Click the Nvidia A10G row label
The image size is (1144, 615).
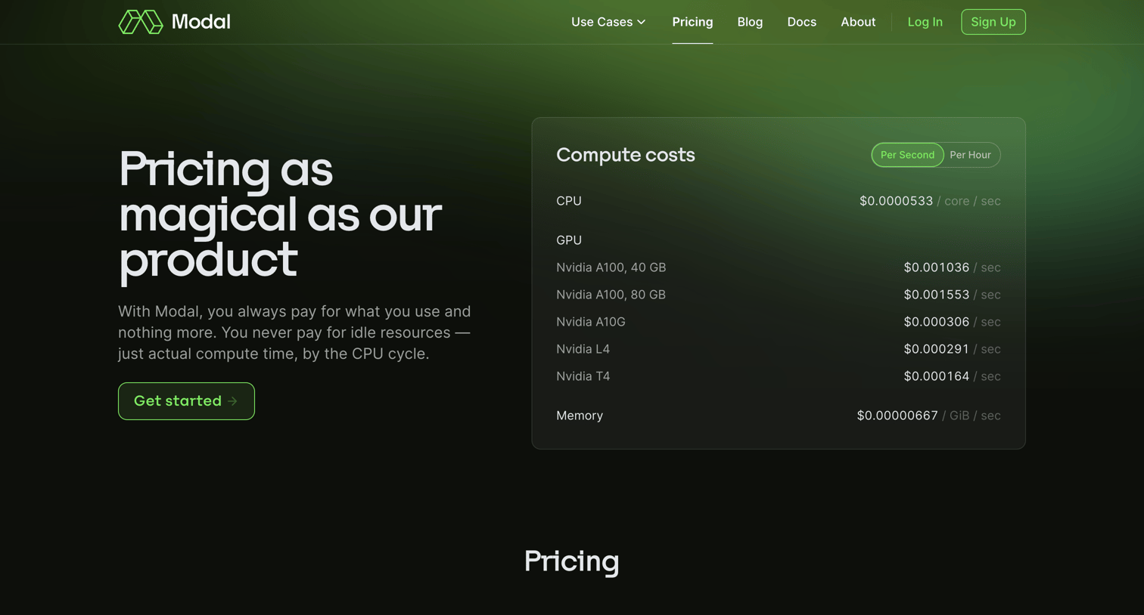click(591, 322)
